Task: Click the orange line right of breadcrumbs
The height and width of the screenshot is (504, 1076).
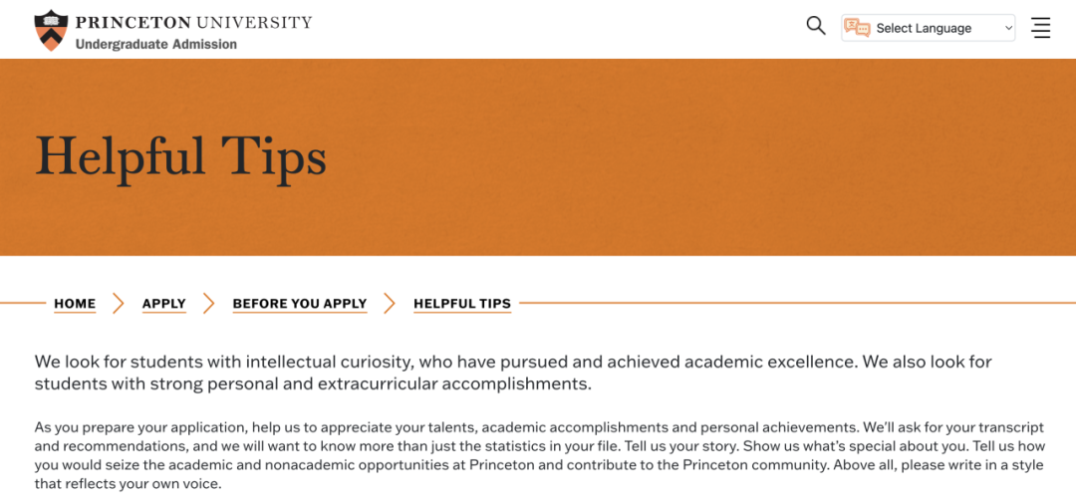Action: pyautogui.click(x=797, y=303)
